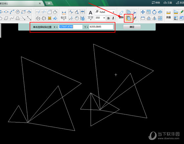Pick the mirror tool icon
The image size is (184, 144).
154,18
